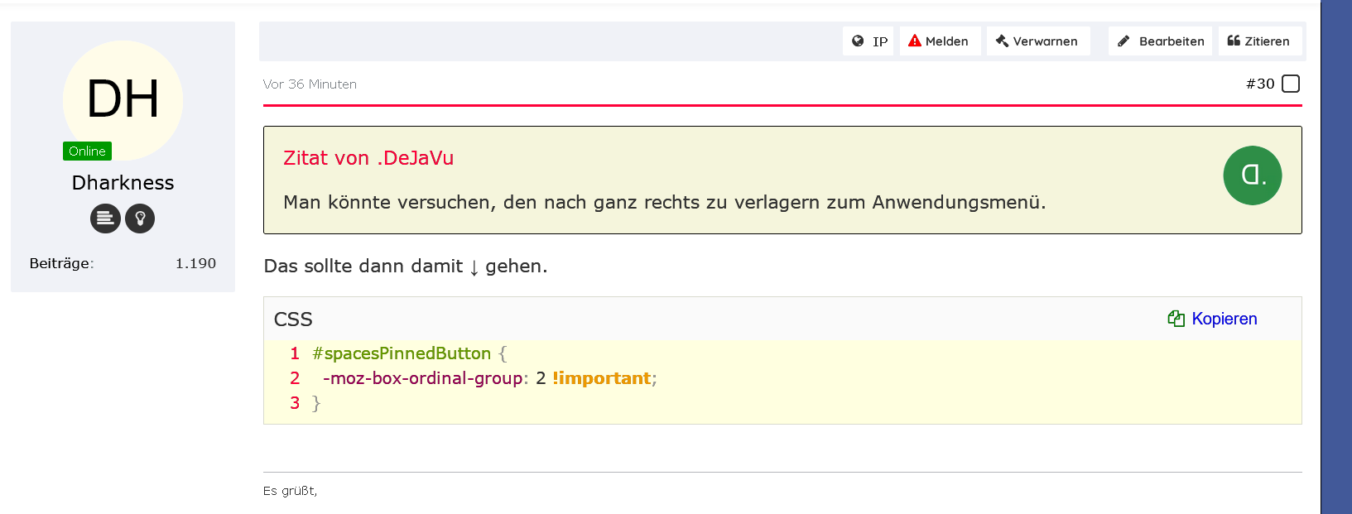Tick the checkbox next to #30
Image resolution: width=1352 pixels, height=514 pixels.
1291,84
